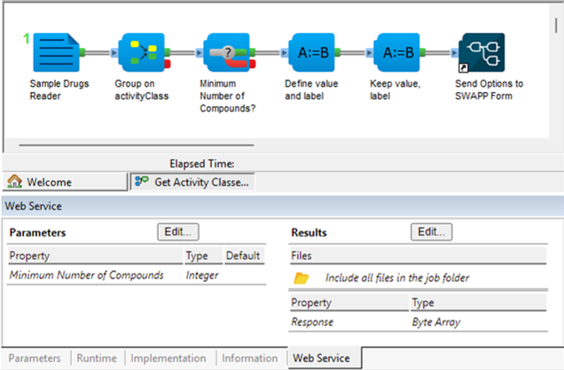This screenshot has width=564, height=370.
Task: Click the yellow folder icon under Files
Action: pos(301,278)
